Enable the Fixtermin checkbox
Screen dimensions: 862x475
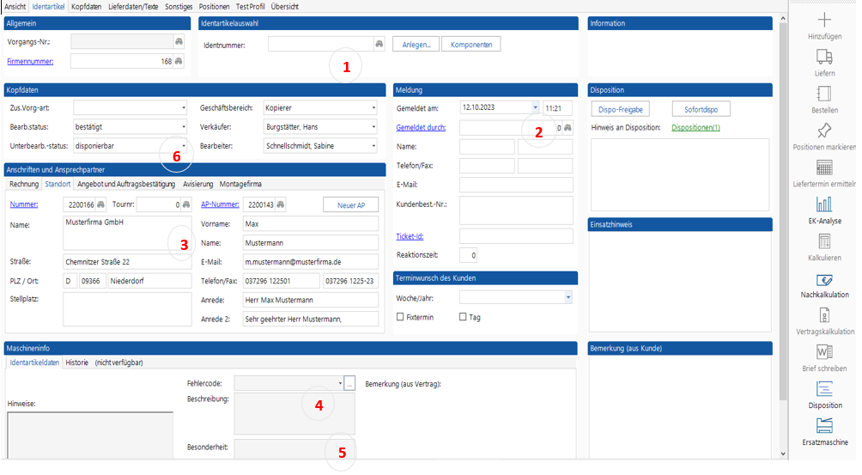coord(400,317)
